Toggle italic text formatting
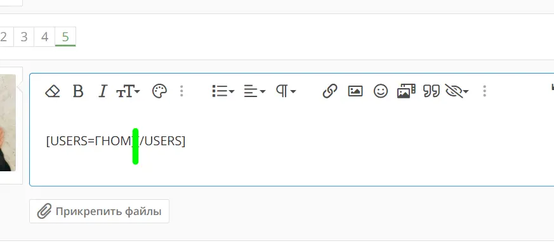This screenshot has width=554, height=248. (102, 91)
